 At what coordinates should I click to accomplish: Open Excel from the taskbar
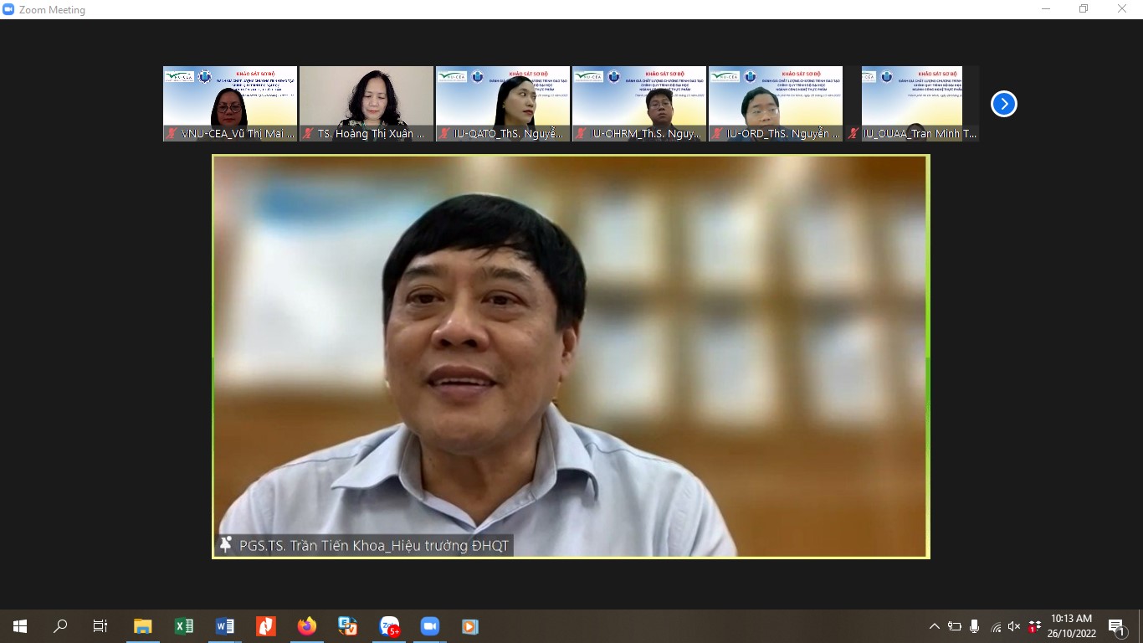coord(184,626)
